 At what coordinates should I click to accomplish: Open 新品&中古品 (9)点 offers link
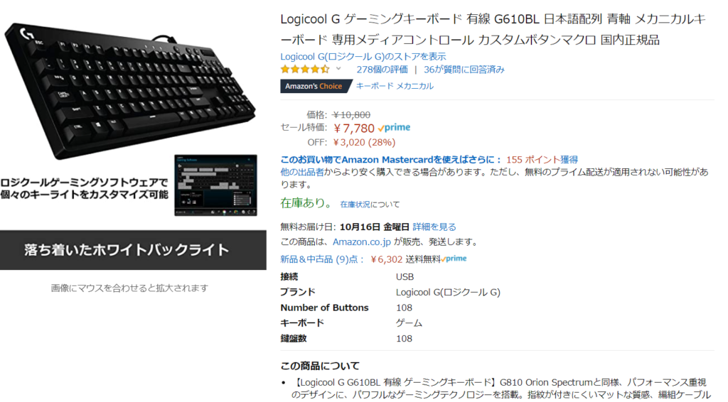(321, 259)
